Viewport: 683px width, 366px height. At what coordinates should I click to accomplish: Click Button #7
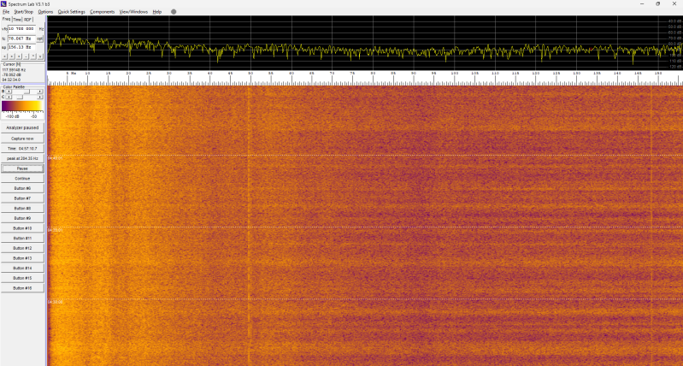[22, 198]
